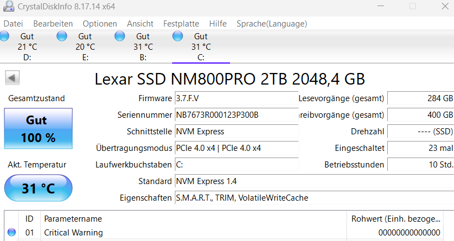454x241 pixels.
Task: Select the blue status orb for drive C:
Action: pos(178,36)
